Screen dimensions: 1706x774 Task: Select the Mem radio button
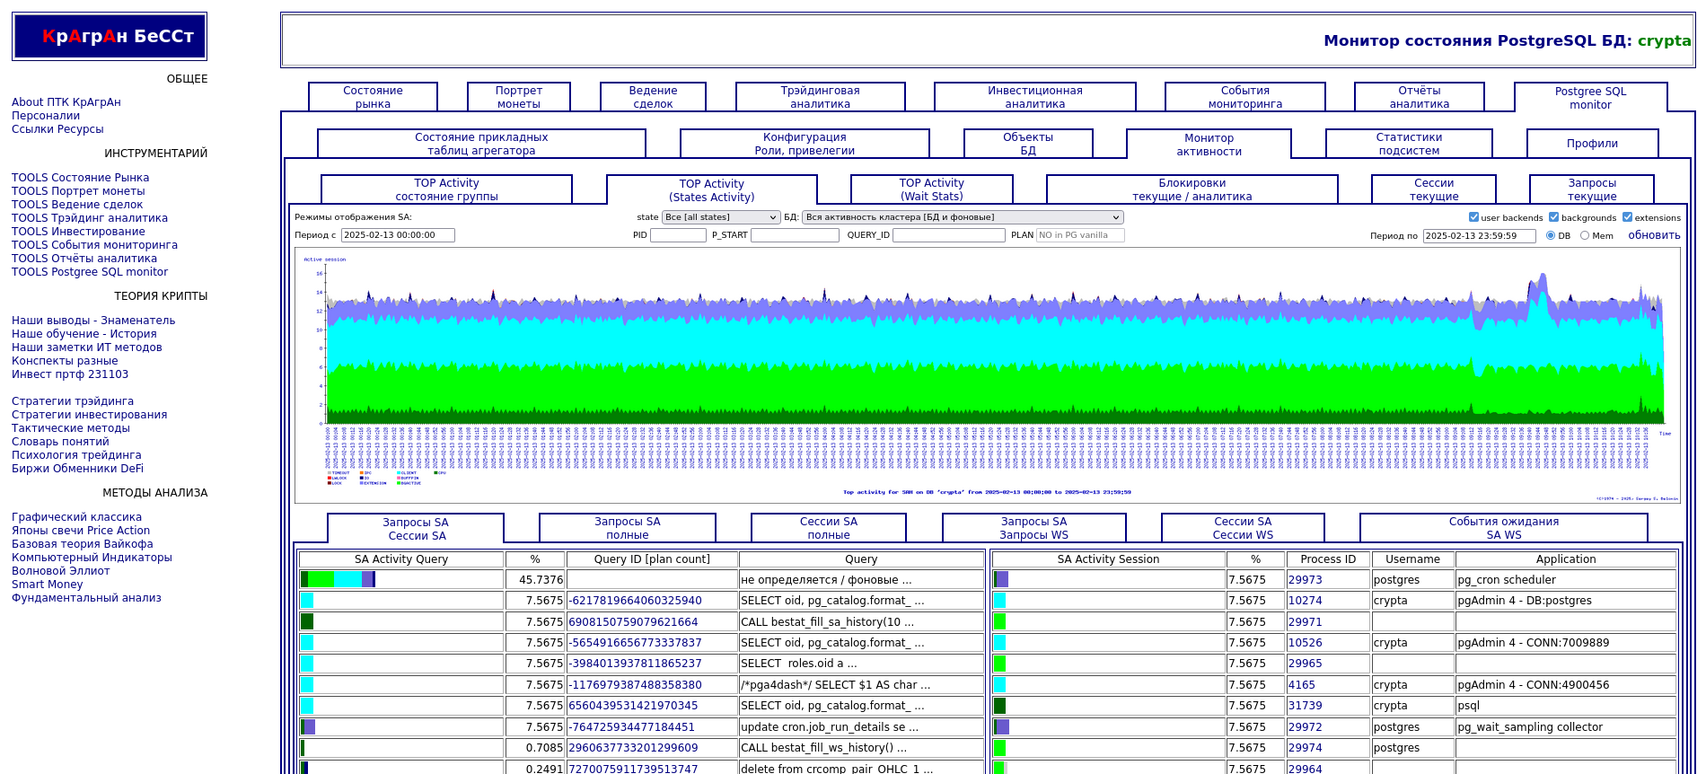click(x=1585, y=235)
